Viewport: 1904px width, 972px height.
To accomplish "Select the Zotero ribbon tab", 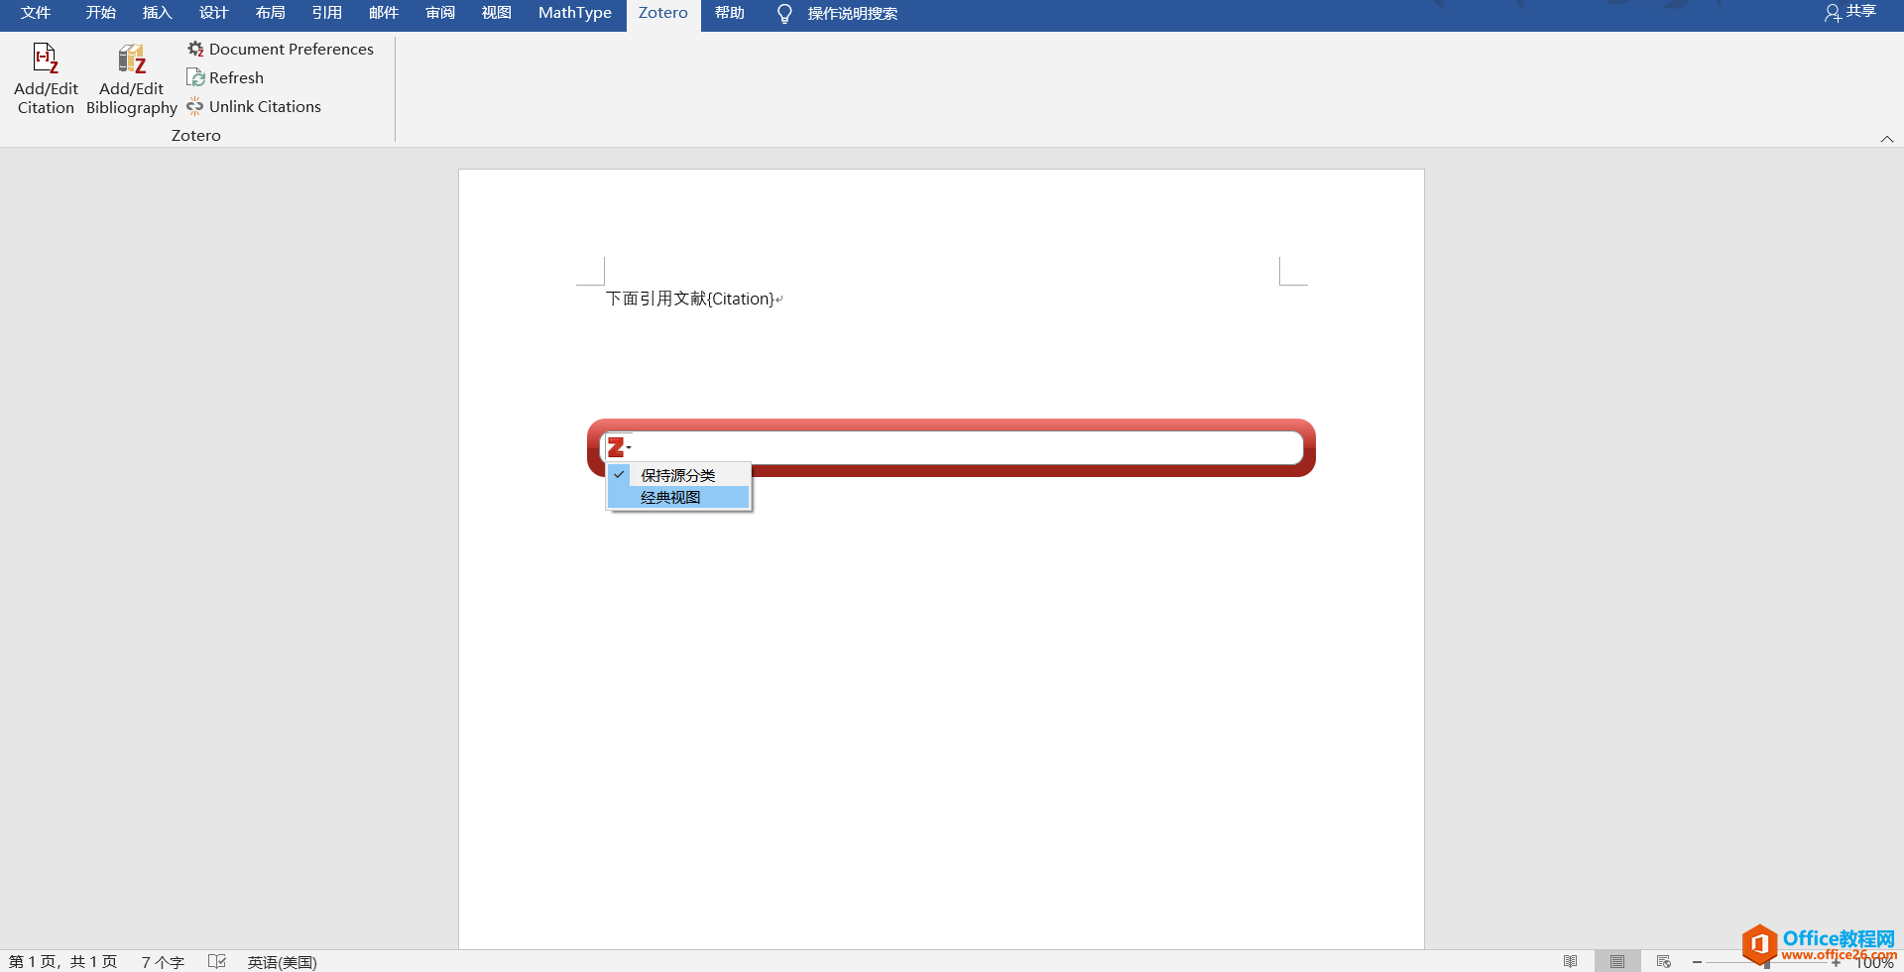I will [663, 13].
